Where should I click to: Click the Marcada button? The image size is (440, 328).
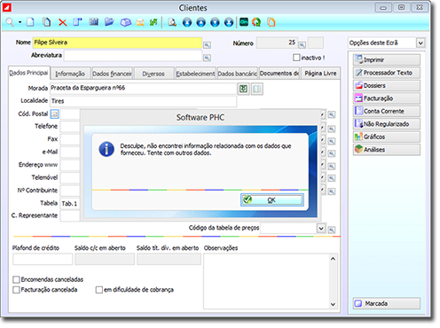[387, 303]
